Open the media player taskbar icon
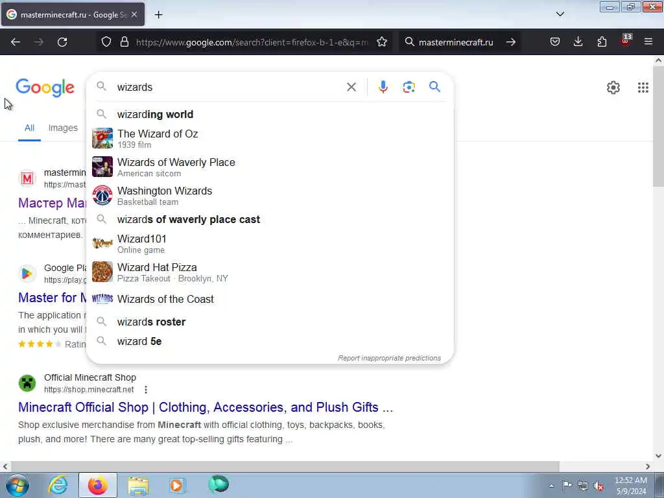Viewport: 664px width, 498px height. click(x=176, y=485)
